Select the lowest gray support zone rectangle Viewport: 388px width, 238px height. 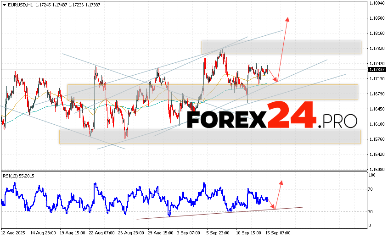point(209,136)
